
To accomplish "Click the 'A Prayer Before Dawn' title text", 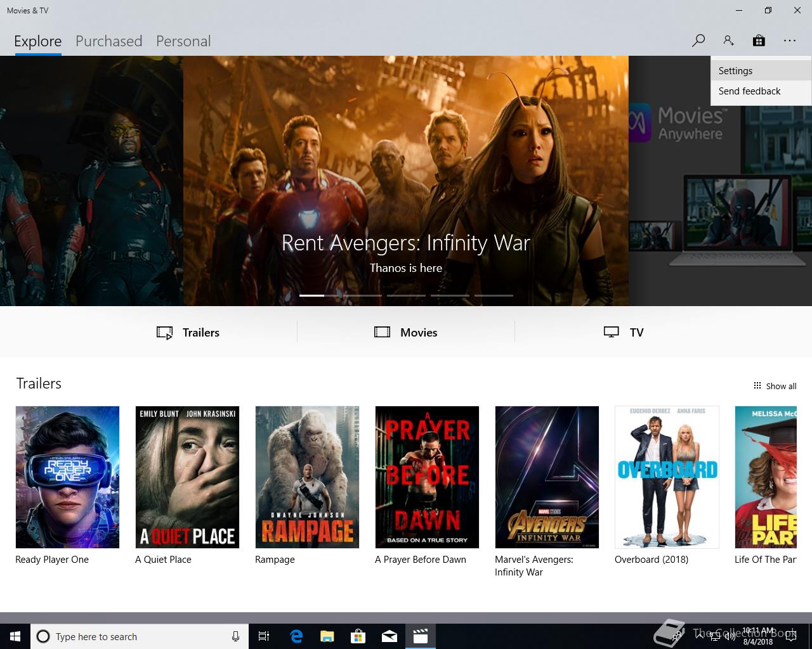I will pyautogui.click(x=421, y=560).
